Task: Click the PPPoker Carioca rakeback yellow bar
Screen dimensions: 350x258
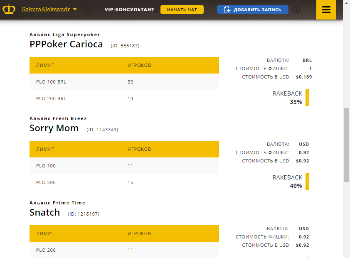Action: (x=307, y=98)
